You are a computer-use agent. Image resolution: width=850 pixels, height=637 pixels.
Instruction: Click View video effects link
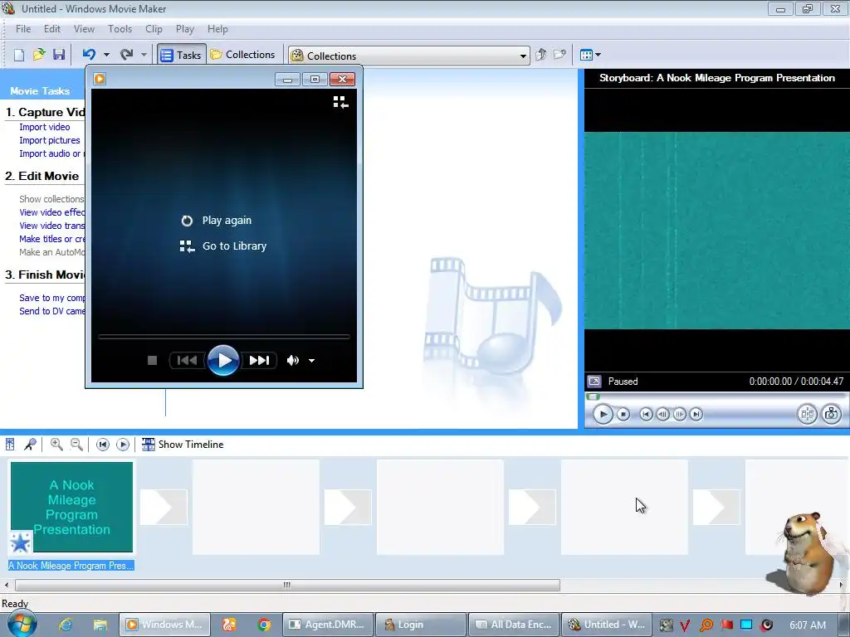pos(52,212)
